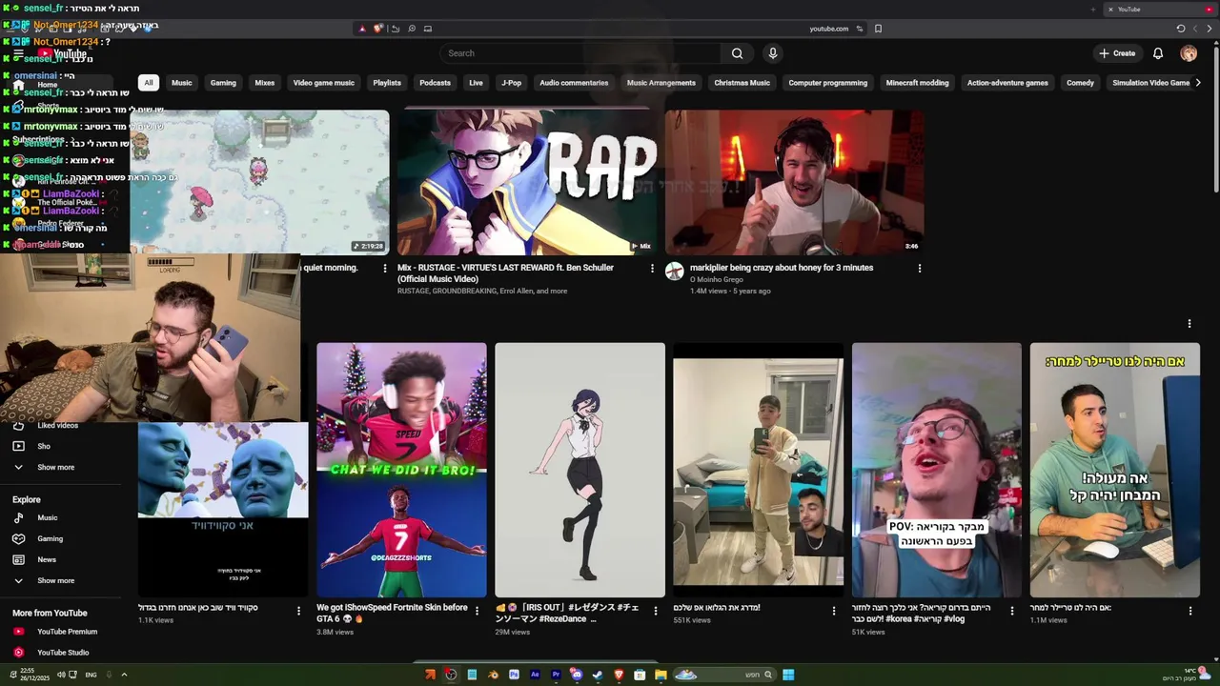Select the Comedy filter chip
This screenshot has width=1220, height=686.
pos(1080,83)
